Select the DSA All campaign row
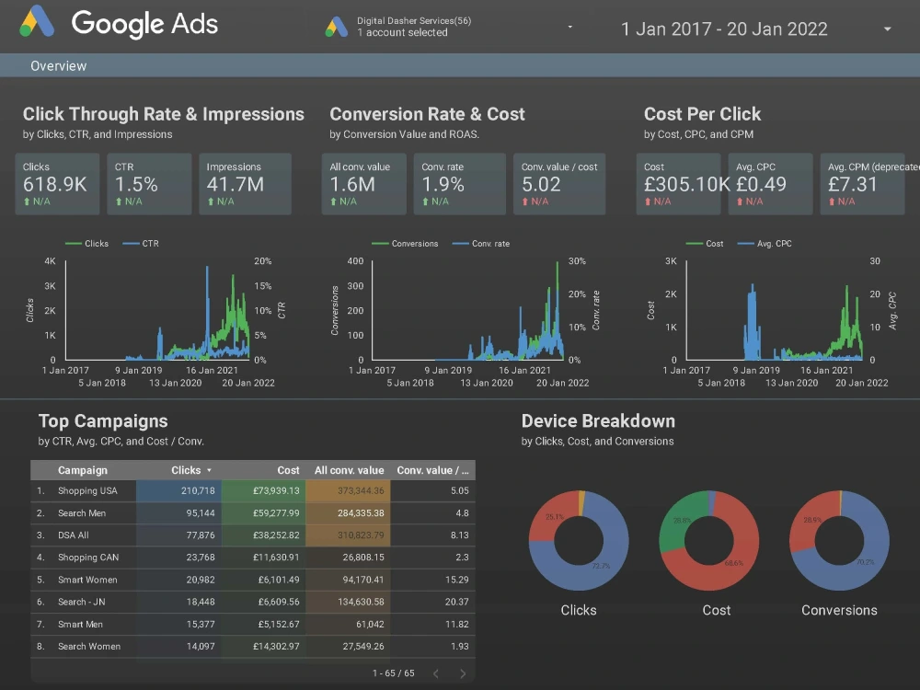The height and width of the screenshot is (690, 920). pos(253,535)
